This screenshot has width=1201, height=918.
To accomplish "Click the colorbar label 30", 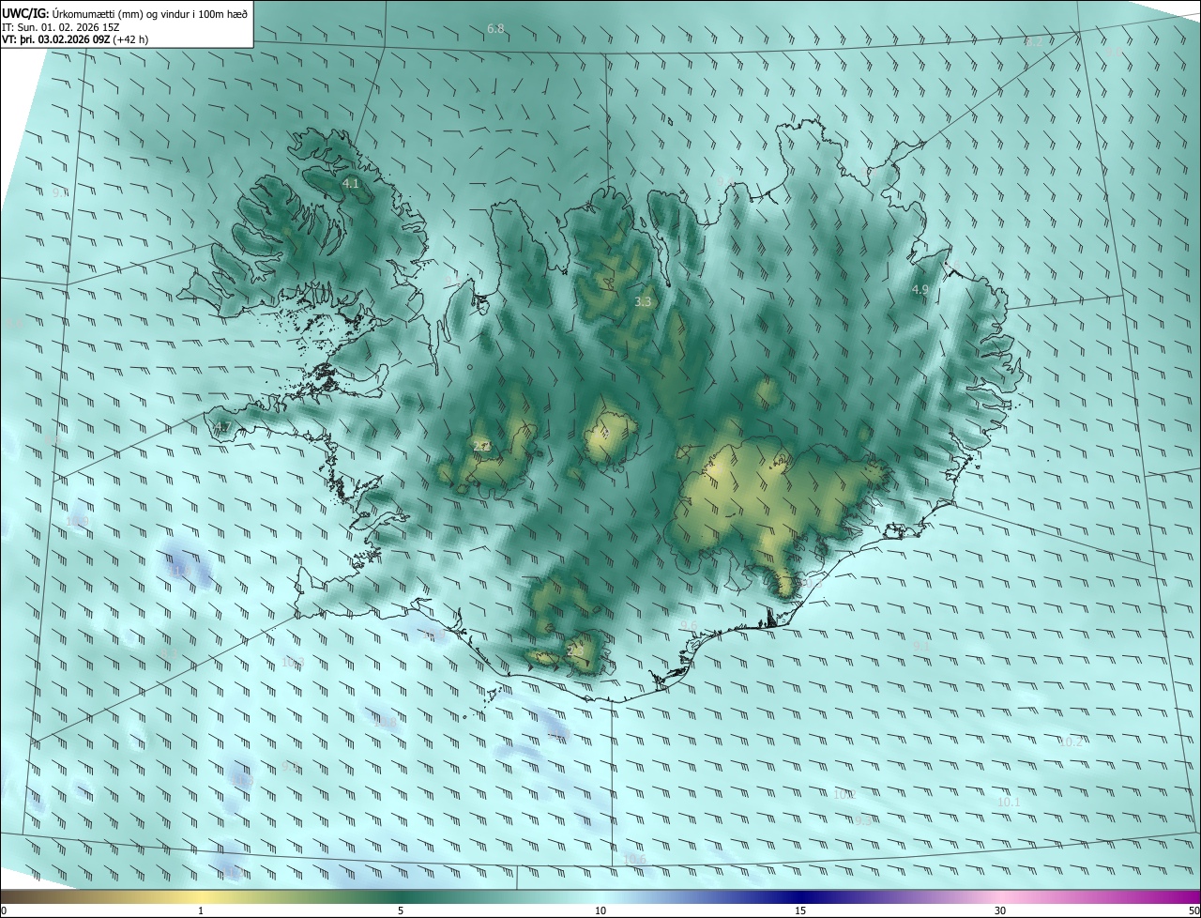I will pos(1000,911).
